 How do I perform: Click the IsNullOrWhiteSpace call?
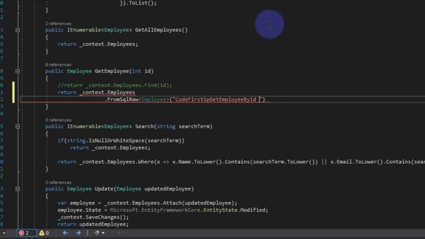tap(117, 141)
